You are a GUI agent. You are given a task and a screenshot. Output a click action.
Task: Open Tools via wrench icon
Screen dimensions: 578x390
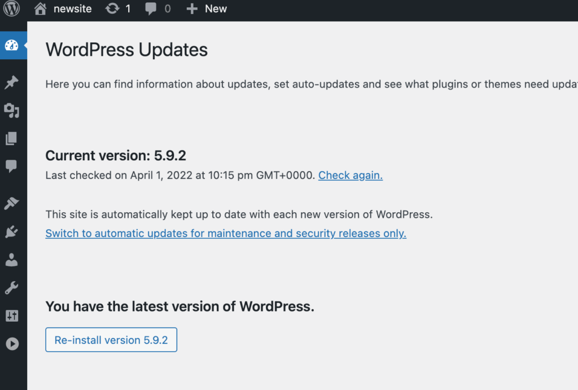11,288
